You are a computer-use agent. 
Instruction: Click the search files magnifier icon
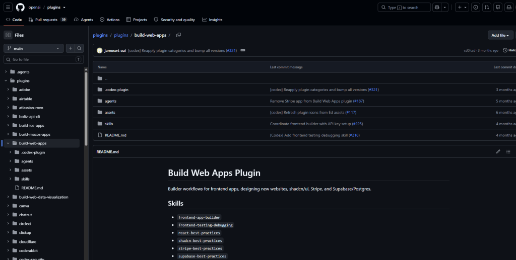pos(79,48)
